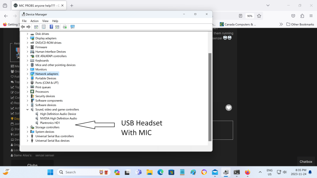The image size is (317, 178).
Task: Click the Scan for hardware changes toolbar icon
Action: coord(73,27)
